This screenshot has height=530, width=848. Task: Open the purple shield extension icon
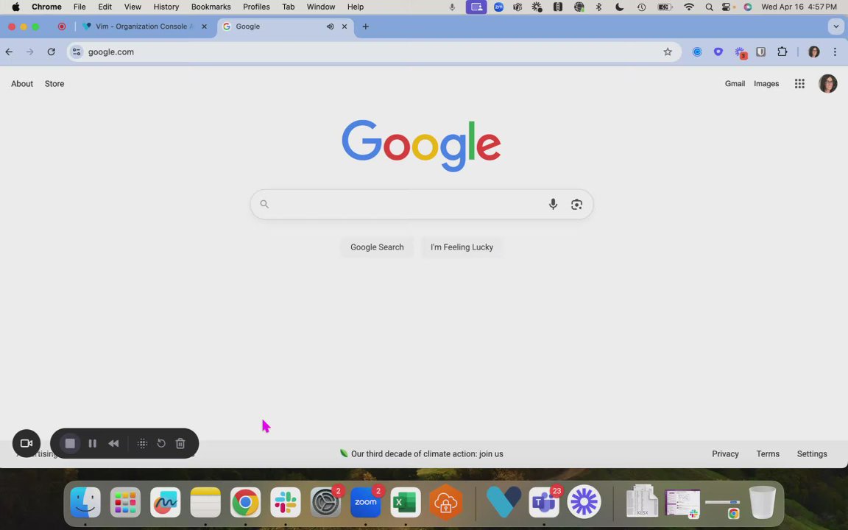718,52
